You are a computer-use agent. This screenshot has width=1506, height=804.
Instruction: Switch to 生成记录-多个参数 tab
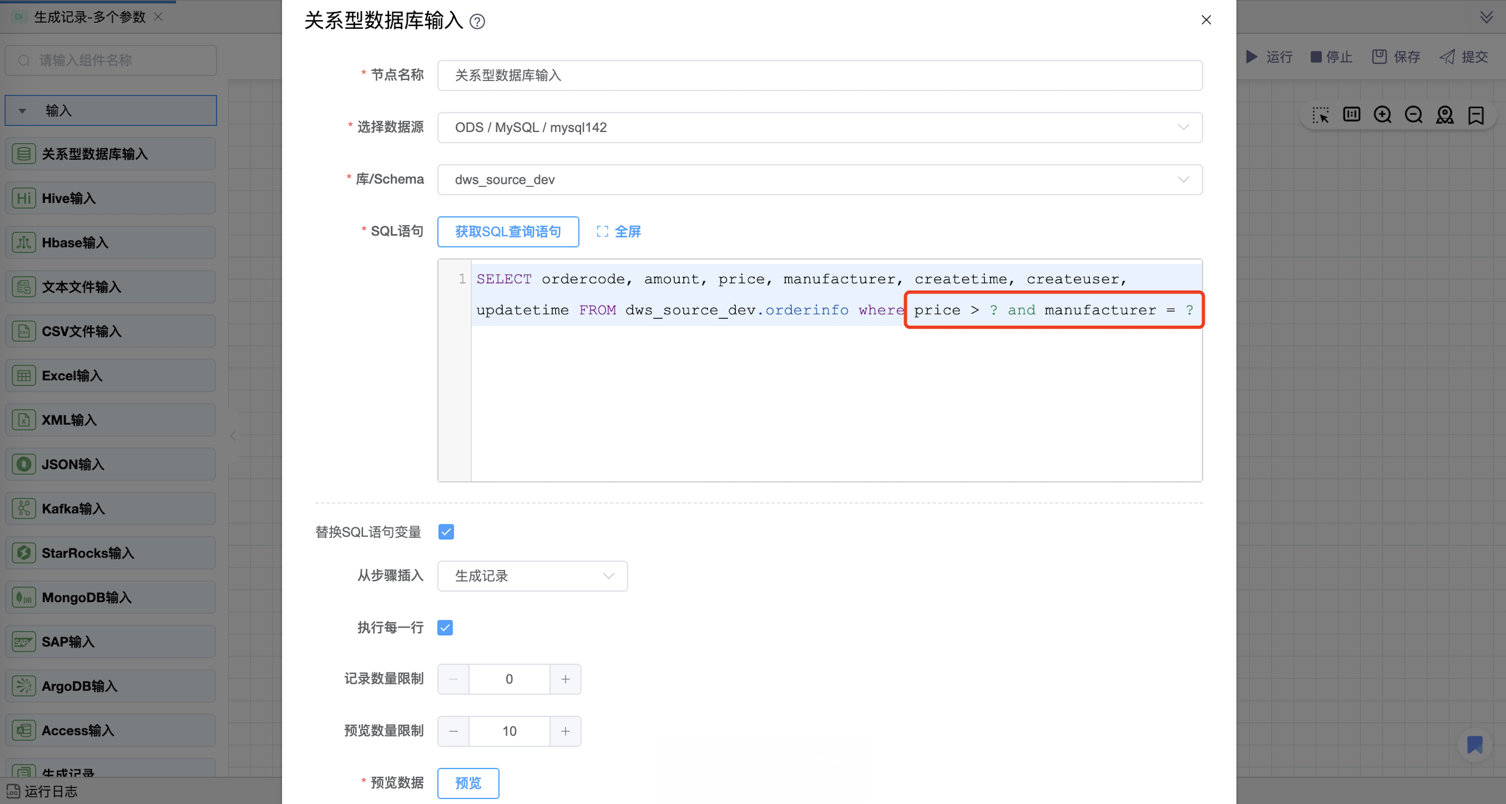click(x=89, y=17)
